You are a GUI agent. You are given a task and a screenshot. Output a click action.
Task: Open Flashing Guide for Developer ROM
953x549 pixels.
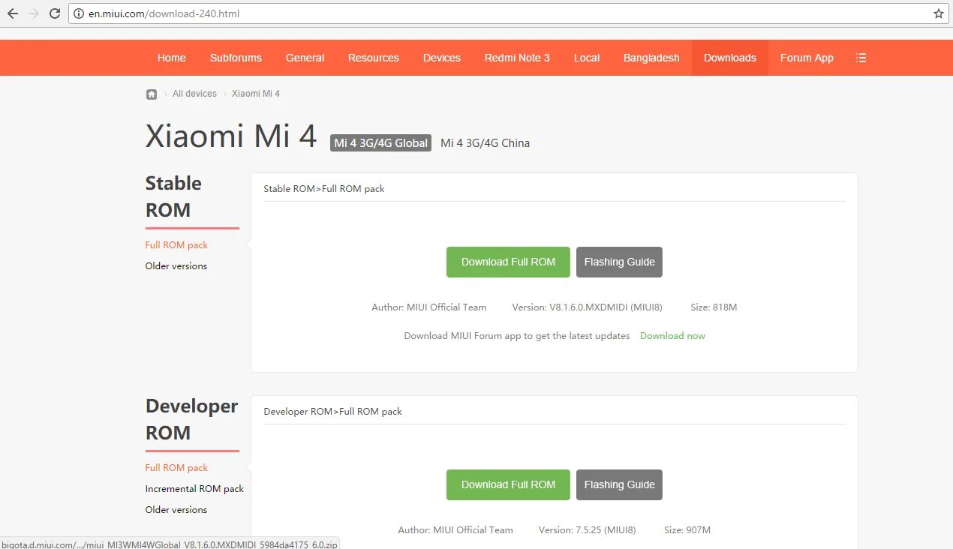pos(619,484)
